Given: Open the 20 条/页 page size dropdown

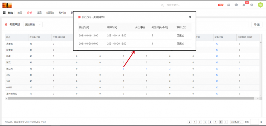Looking at the screenshot, I should click(x=237, y=122).
